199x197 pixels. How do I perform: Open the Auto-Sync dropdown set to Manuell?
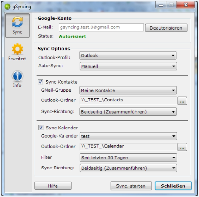(128, 66)
